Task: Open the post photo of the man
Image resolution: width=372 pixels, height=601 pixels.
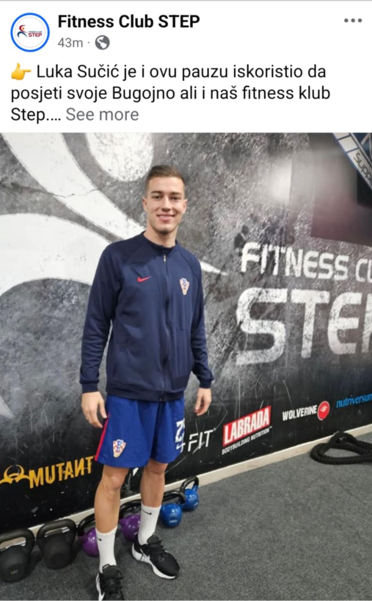Action: (x=186, y=367)
